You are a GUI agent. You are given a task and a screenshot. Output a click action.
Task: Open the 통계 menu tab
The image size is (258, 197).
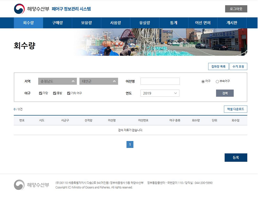click(174, 23)
